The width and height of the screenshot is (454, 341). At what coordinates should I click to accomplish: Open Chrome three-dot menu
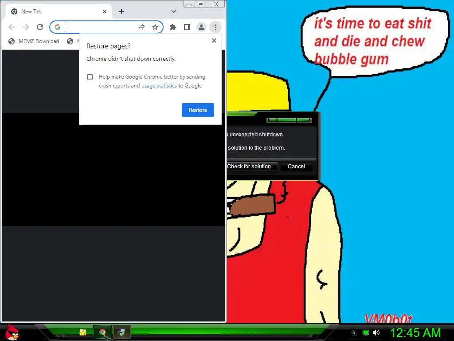pyautogui.click(x=215, y=27)
